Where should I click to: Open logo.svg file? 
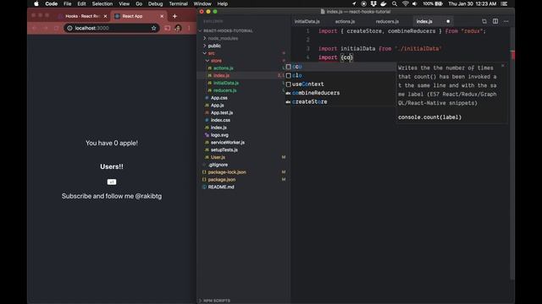click(219, 135)
